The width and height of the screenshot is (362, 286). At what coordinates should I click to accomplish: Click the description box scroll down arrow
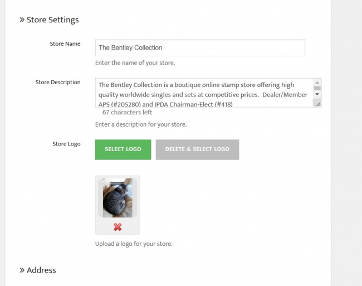(317, 94)
